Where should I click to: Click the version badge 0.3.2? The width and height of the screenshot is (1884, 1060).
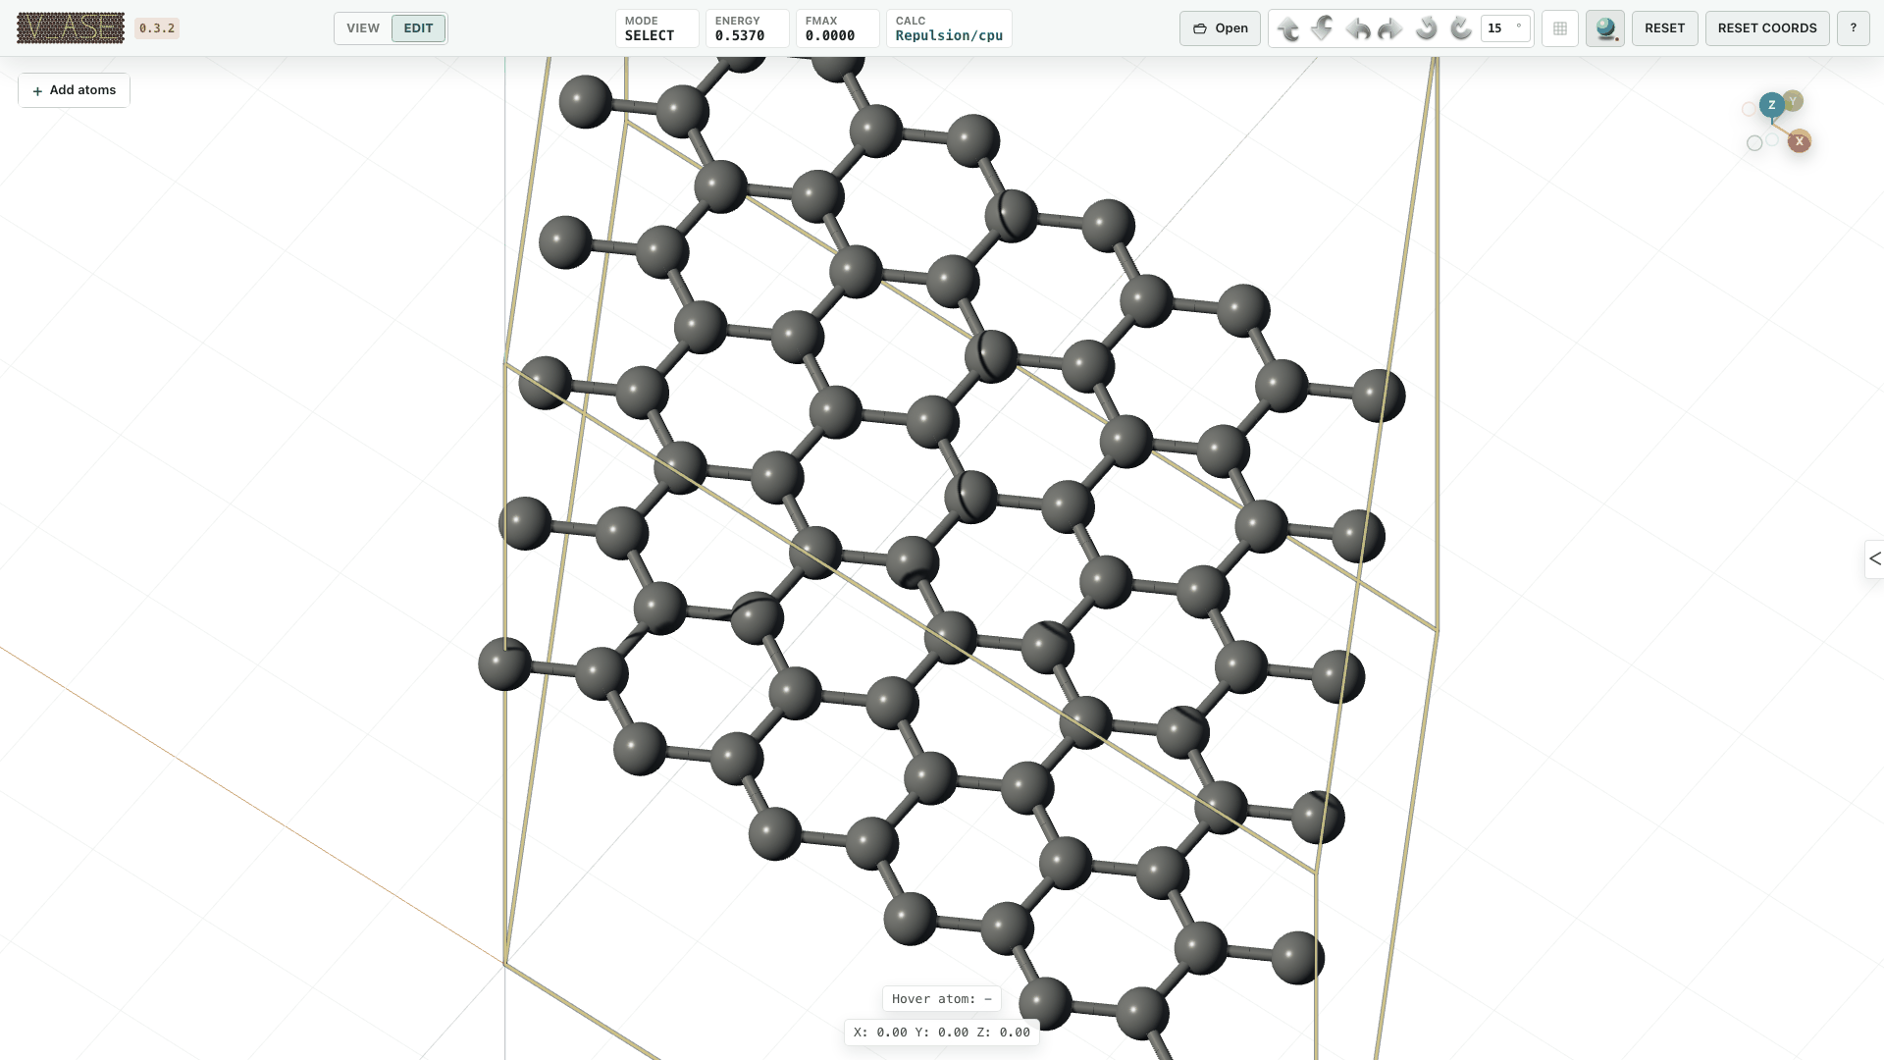pos(157,28)
